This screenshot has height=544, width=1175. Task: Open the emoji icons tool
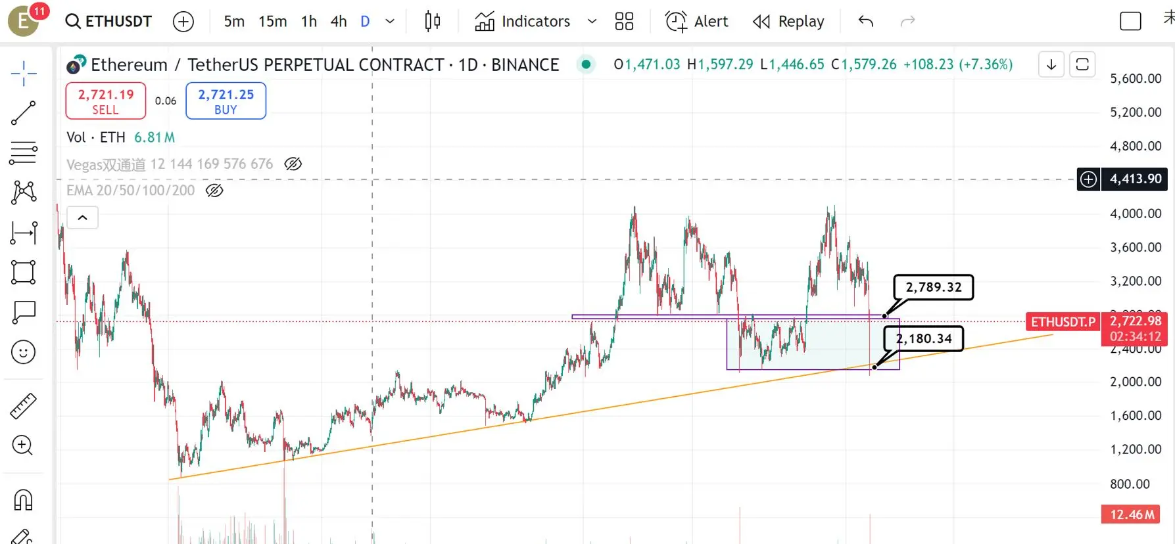click(x=24, y=352)
